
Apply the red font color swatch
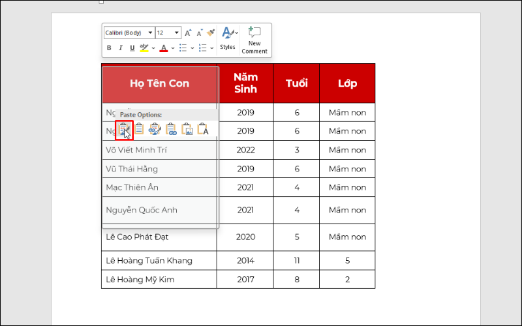point(163,48)
